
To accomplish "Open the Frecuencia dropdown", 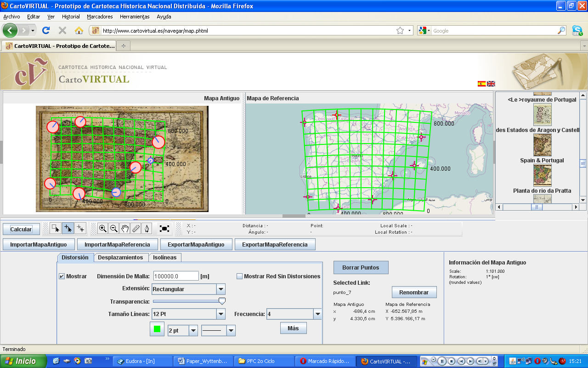I will pos(317,314).
